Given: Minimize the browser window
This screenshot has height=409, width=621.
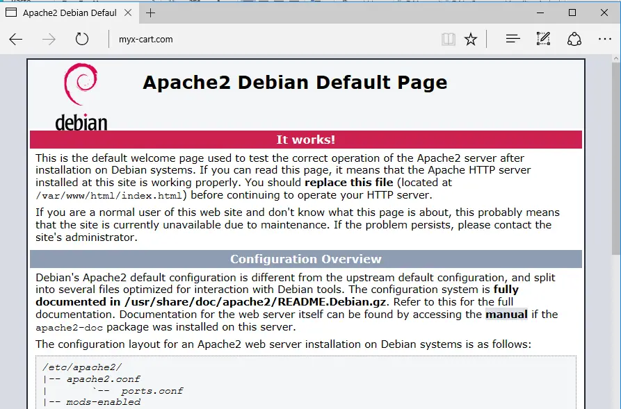Looking at the screenshot, I should 540,12.
